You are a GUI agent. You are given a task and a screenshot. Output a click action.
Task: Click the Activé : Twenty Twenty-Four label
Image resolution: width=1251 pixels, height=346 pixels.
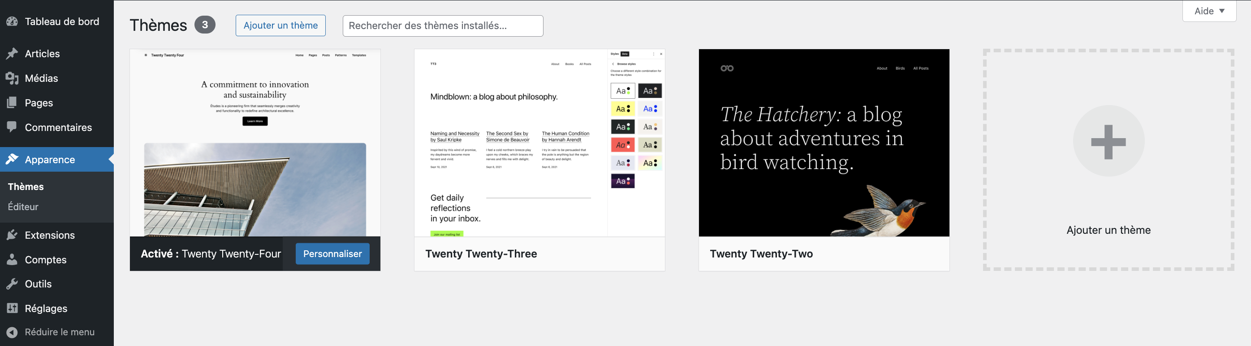(x=211, y=254)
